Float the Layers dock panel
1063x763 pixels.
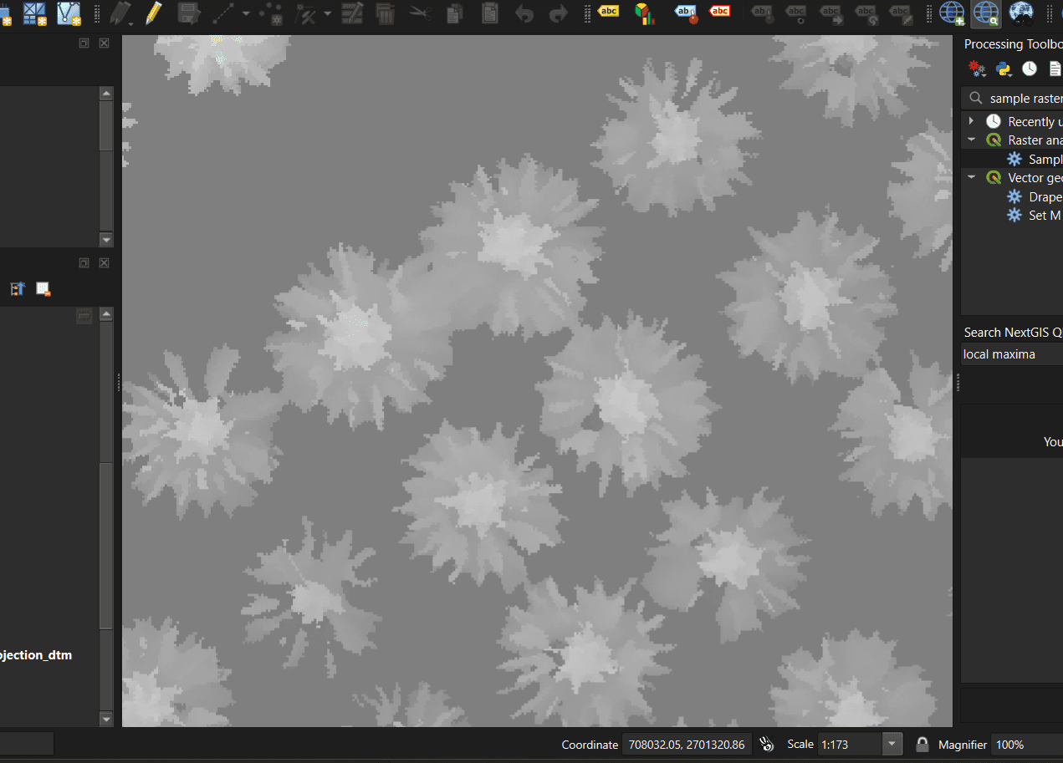tap(84, 262)
